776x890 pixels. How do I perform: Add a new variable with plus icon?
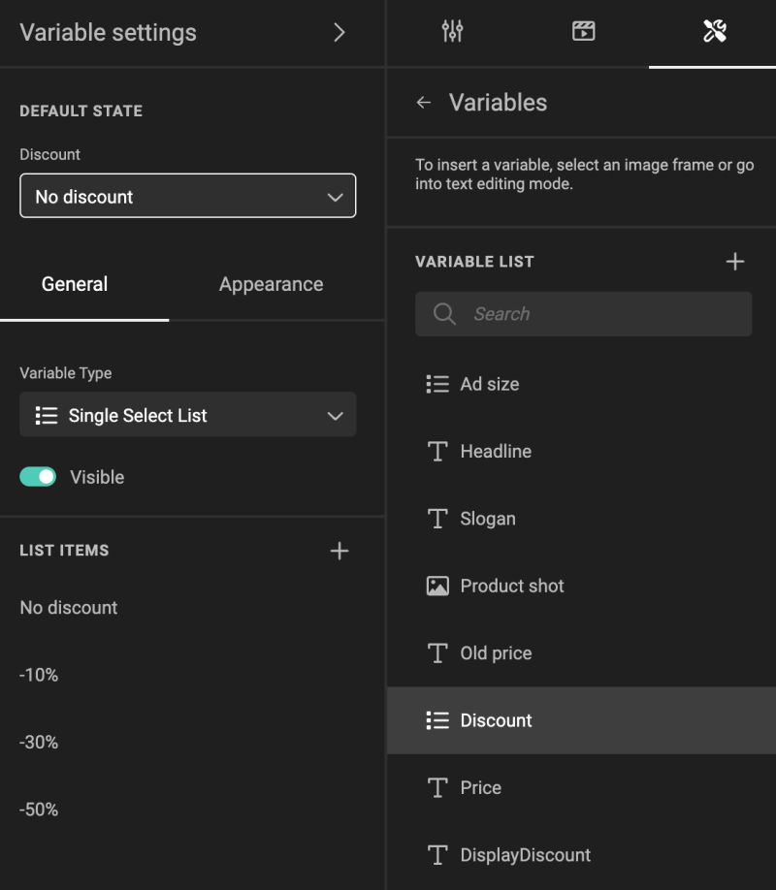point(735,262)
